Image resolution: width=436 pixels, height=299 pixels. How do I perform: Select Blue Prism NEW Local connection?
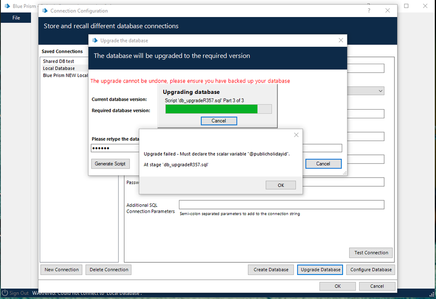[65, 76]
